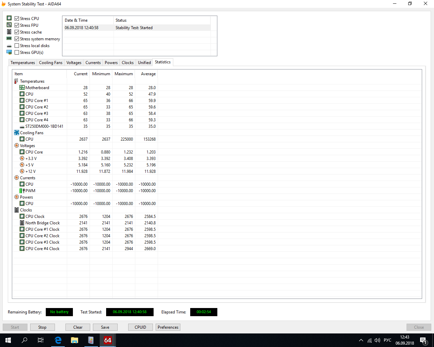Uncheck the Stress FPU checkbox
This screenshot has width=434, height=347.
(17, 25)
